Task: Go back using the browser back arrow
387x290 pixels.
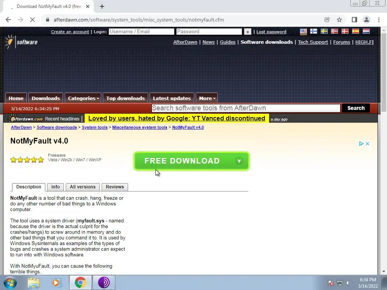Action: click(8, 20)
